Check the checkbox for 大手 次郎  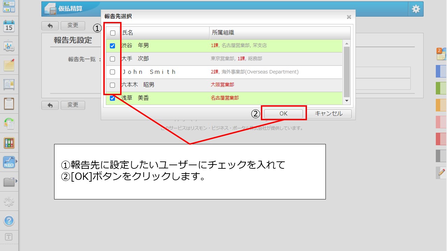(112, 59)
